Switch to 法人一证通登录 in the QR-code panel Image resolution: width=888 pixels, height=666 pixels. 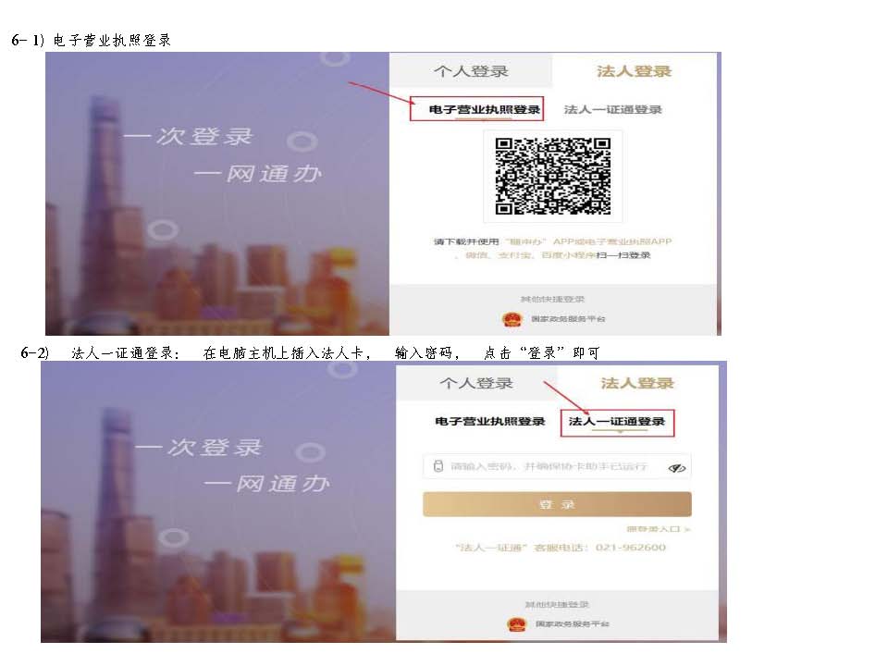click(x=612, y=109)
